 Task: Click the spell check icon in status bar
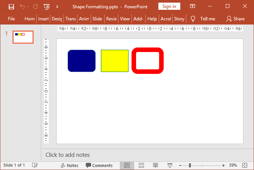tap(35, 165)
